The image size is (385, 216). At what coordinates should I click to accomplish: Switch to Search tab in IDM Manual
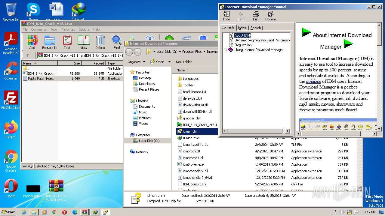pos(256,28)
